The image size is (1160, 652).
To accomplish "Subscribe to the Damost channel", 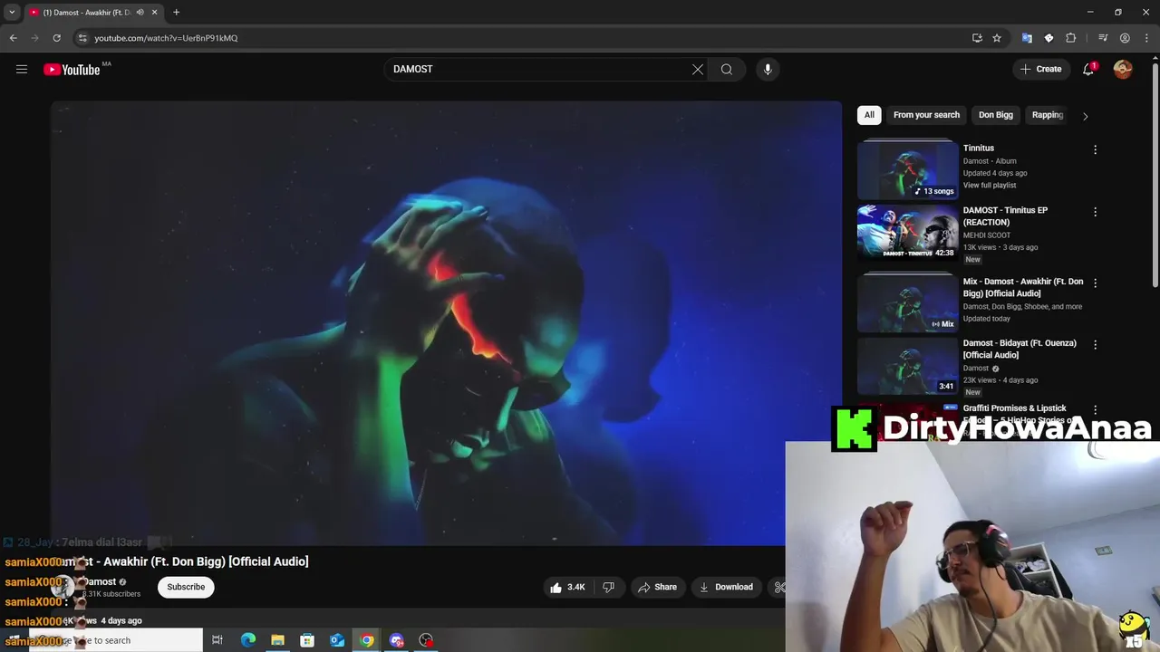I will pyautogui.click(x=186, y=587).
